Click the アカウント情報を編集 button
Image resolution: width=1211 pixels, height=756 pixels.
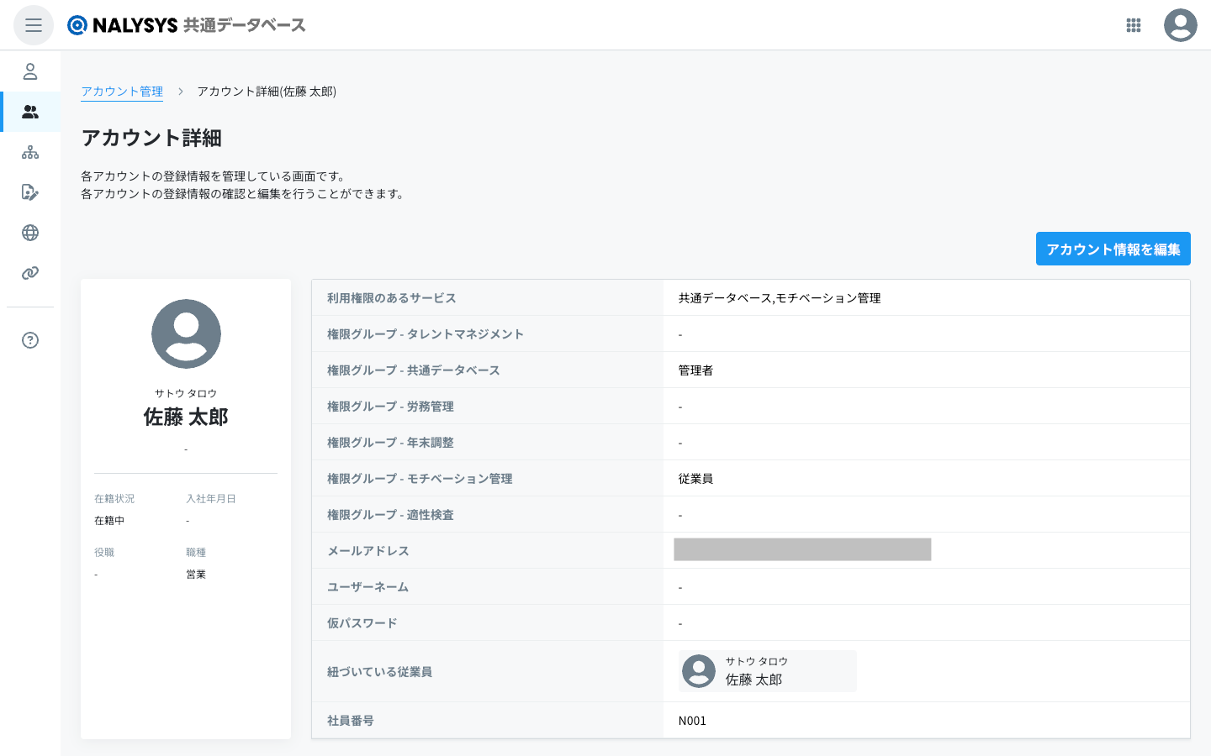pos(1113,249)
